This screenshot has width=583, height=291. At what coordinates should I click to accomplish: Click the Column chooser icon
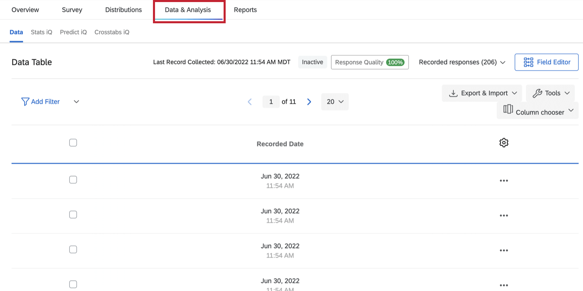click(x=508, y=109)
